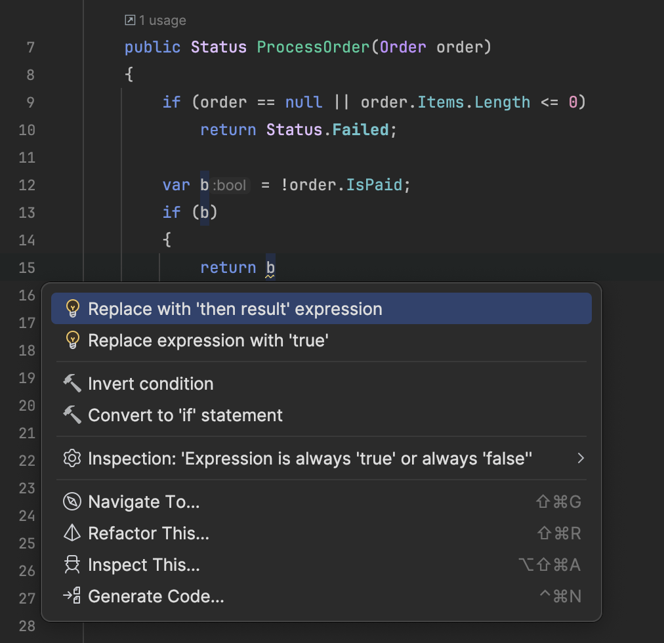Choose Replace with 'then result' expression
The image size is (664, 643).
tap(235, 308)
